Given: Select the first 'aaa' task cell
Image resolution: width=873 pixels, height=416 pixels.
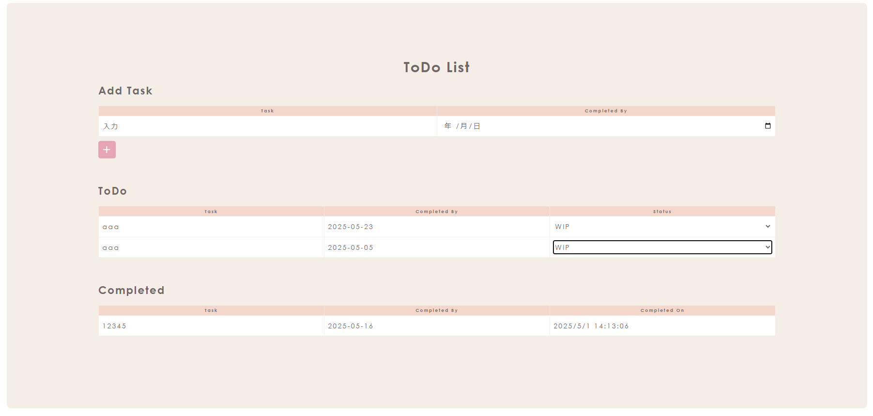Looking at the screenshot, I should pos(211,227).
